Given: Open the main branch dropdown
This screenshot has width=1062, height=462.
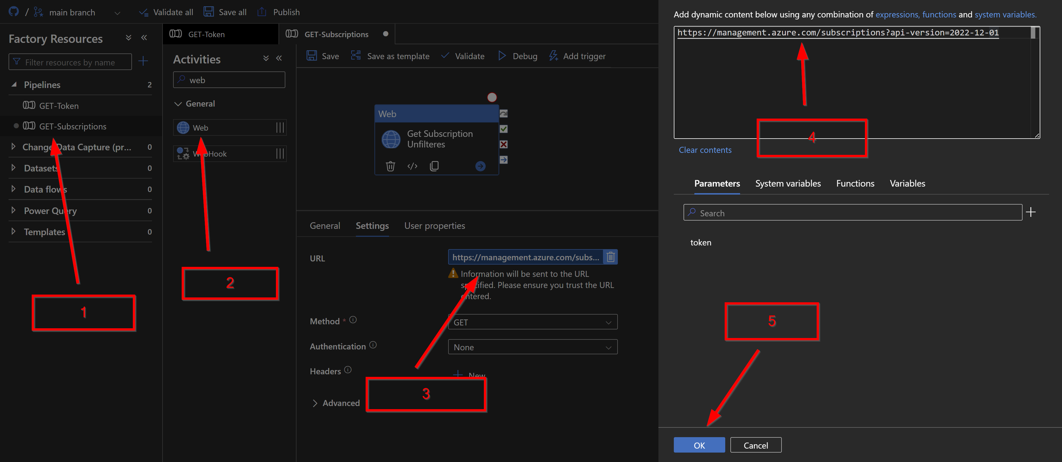Looking at the screenshot, I should click(77, 12).
